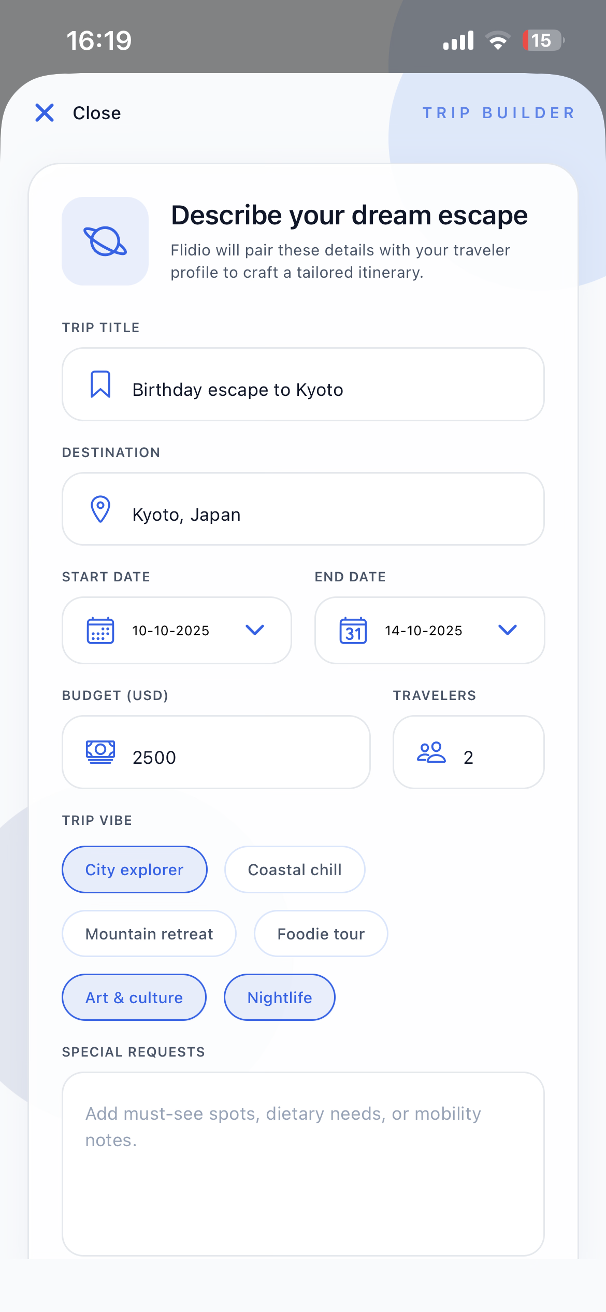This screenshot has width=606, height=1312.
Task: Open the 14-10-2025 end date picker
Action: click(x=424, y=631)
